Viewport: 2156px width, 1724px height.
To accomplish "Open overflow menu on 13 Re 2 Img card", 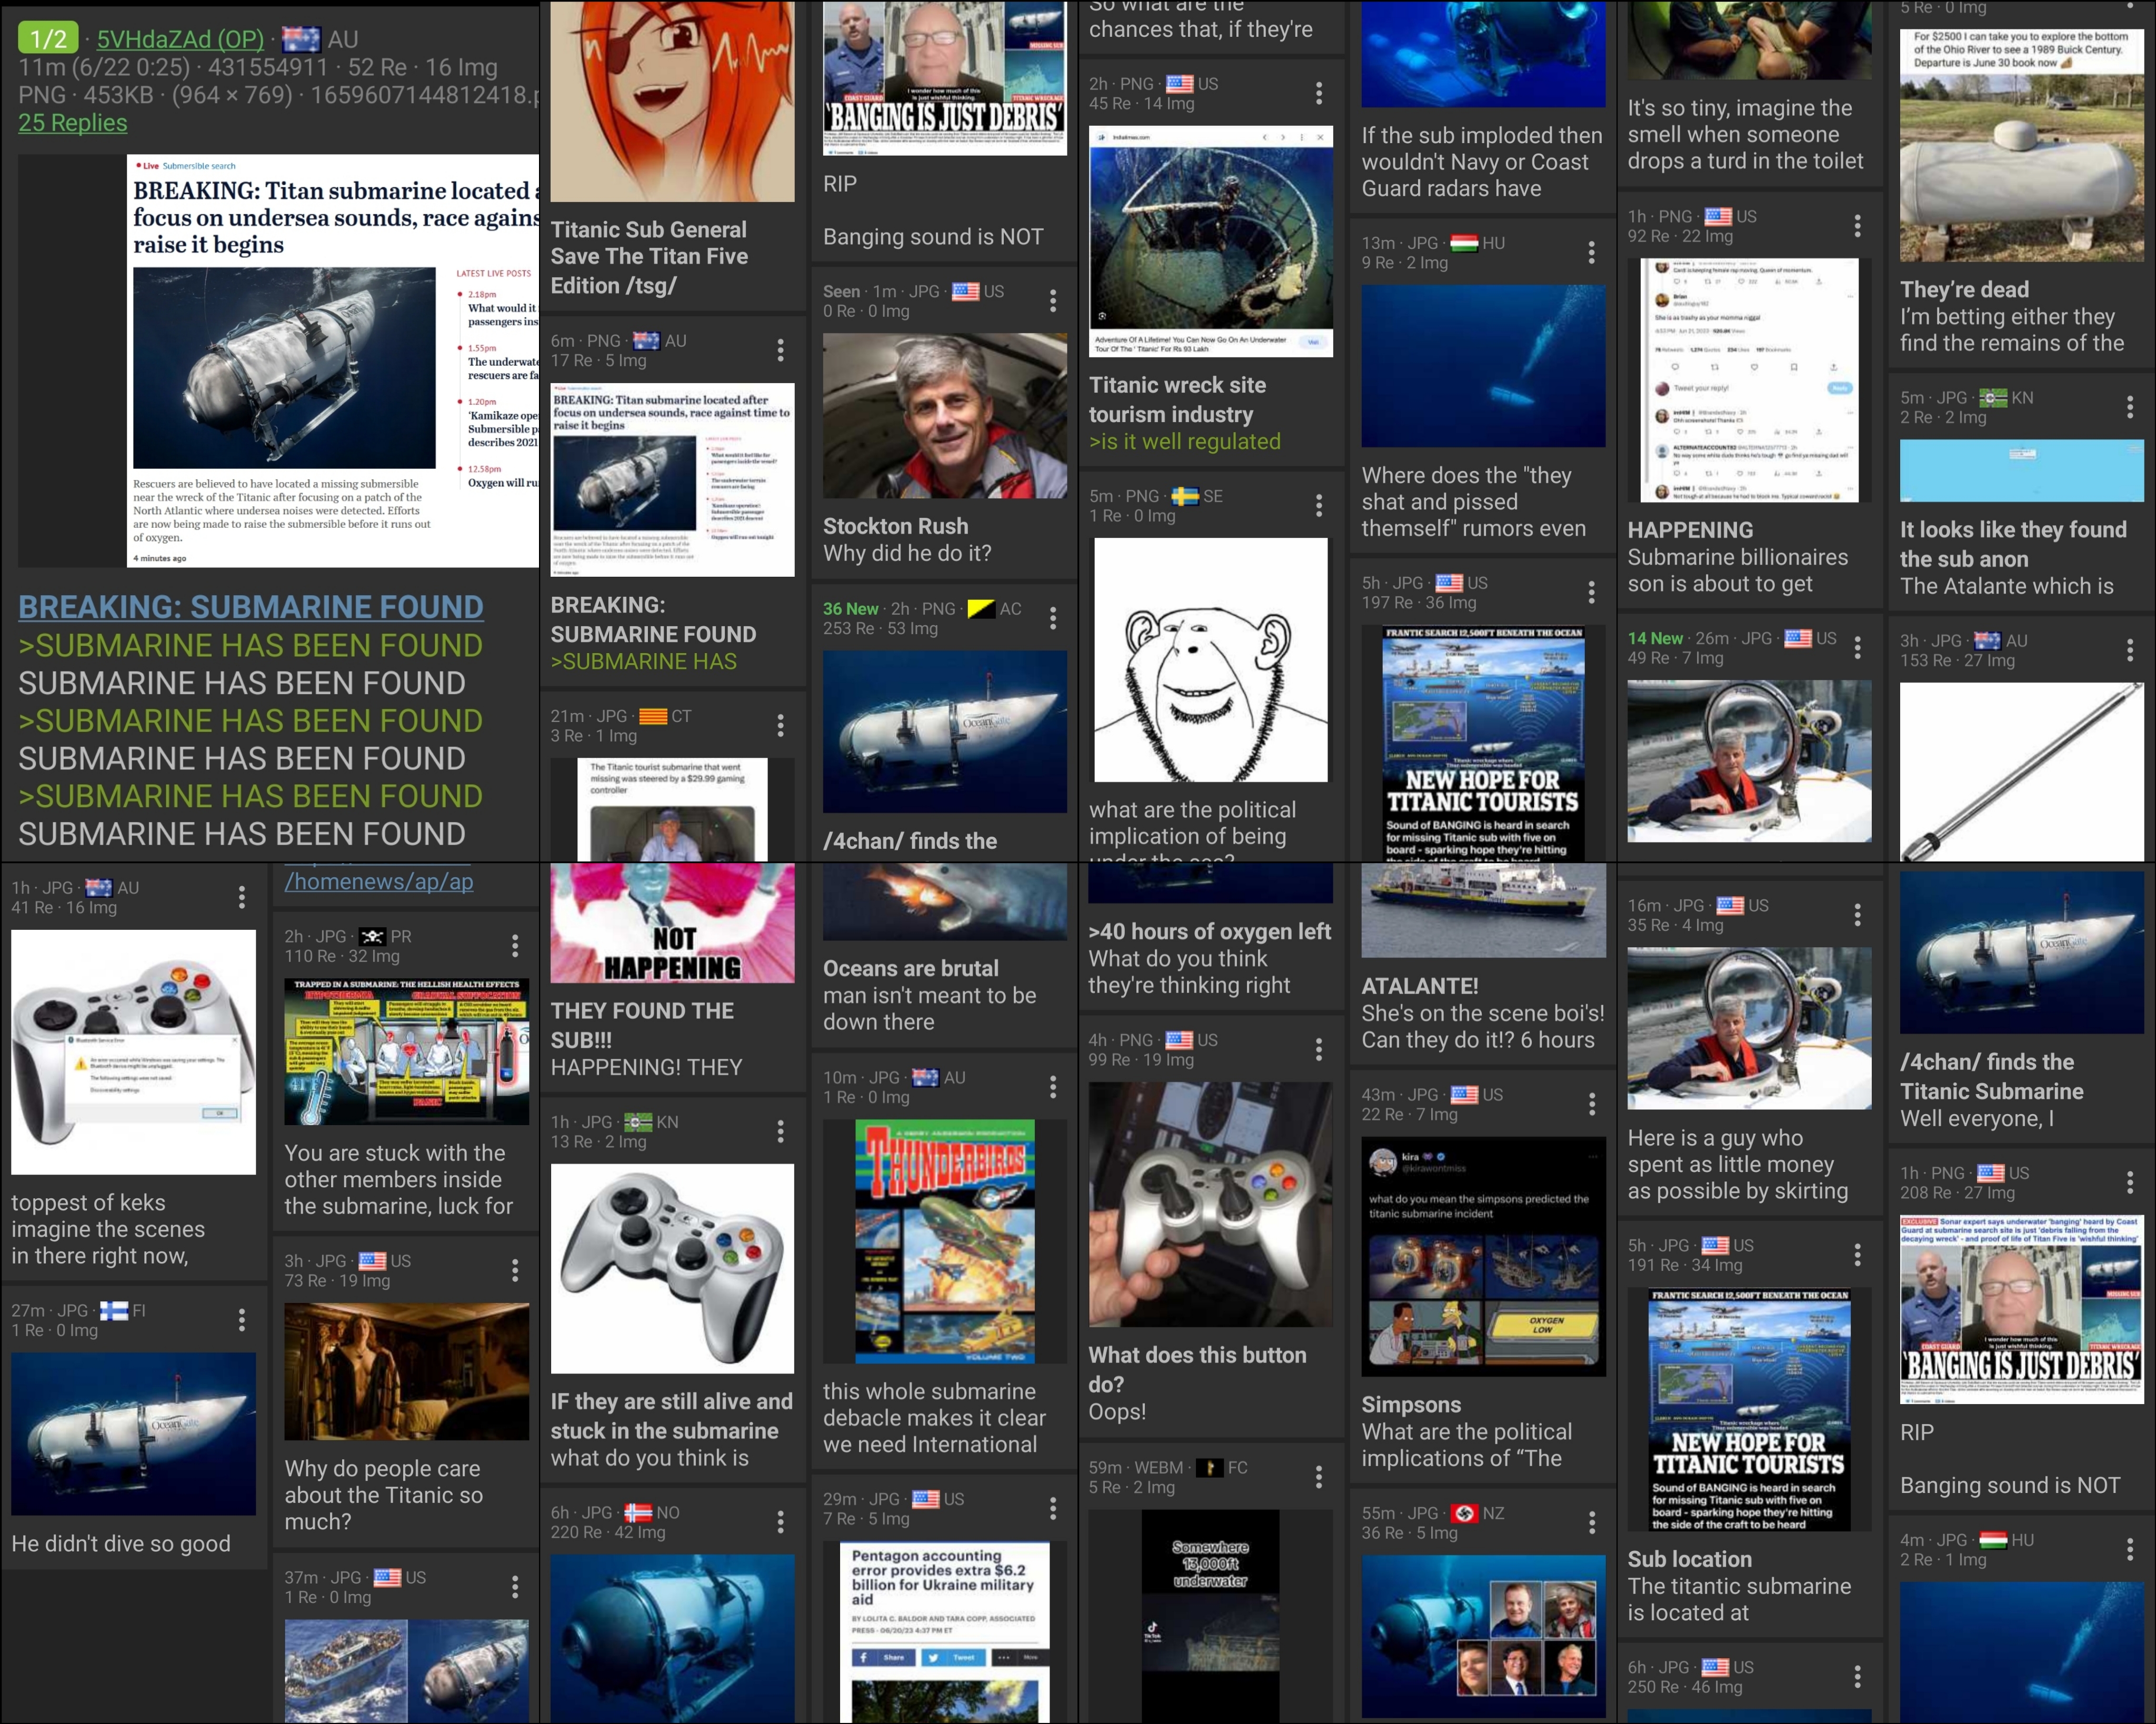I will [780, 1131].
